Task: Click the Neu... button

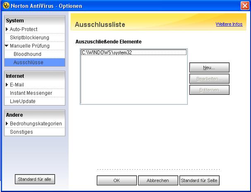Action: [x=209, y=67]
